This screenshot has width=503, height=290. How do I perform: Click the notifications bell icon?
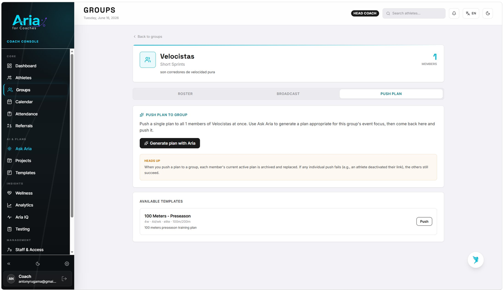tap(454, 13)
